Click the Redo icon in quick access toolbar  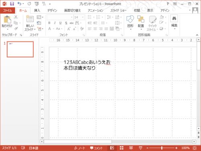[29, 4]
